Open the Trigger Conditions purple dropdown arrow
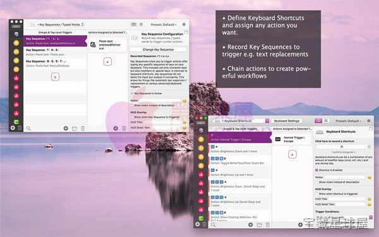 click(x=371, y=217)
